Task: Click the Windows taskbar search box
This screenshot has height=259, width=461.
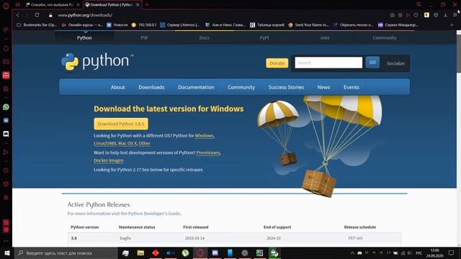Action: coord(66,253)
